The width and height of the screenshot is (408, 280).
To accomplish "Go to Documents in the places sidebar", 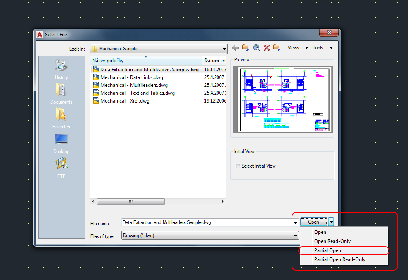I will 61,93.
